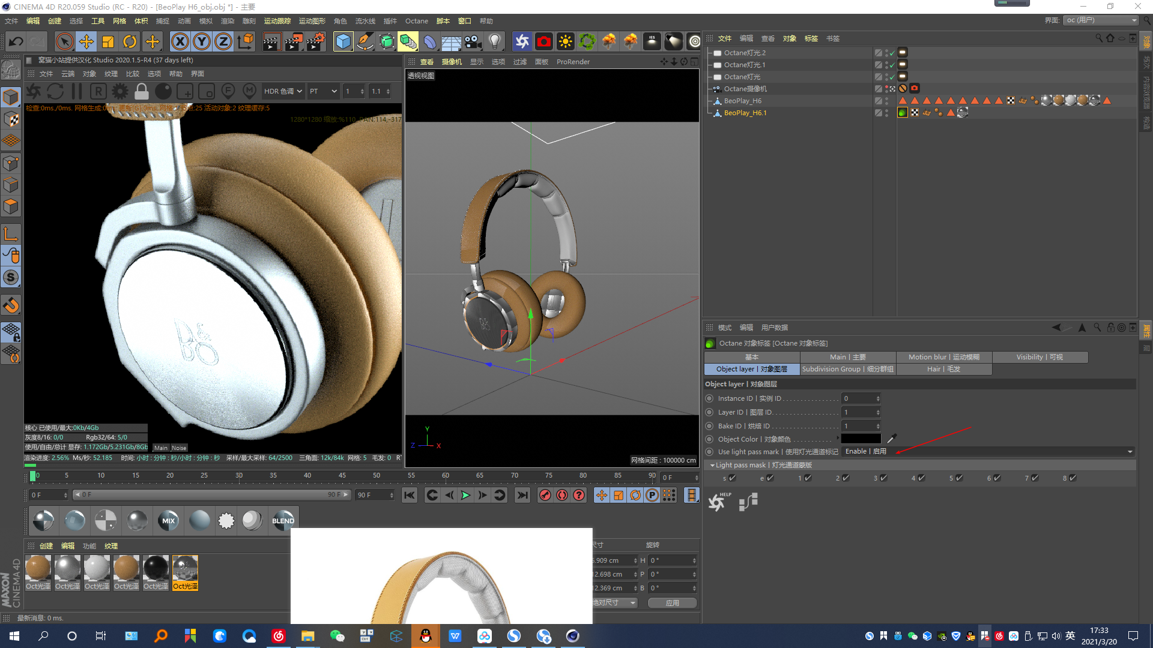Open the HDR 色调 tone mapping dropdown
Image resolution: width=1153 pixels, height=648 pixels.
pyautogui.click(x=282, y=91)
